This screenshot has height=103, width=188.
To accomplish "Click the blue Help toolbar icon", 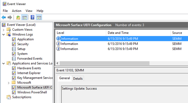I will pos(32,18).
